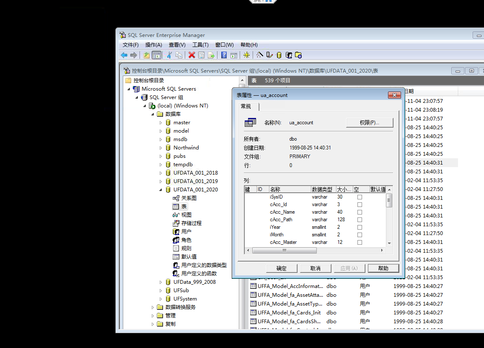Open the 工具(T) menu
Screen dimensions: 484x348
pos(200,45)
